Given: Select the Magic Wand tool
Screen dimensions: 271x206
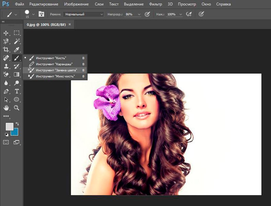Looking at the screenshot, I should [x=17, y=41].
